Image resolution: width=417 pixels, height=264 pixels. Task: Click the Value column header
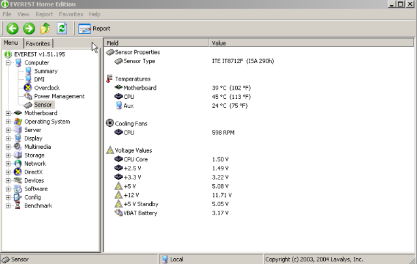[x=311, y=43]
